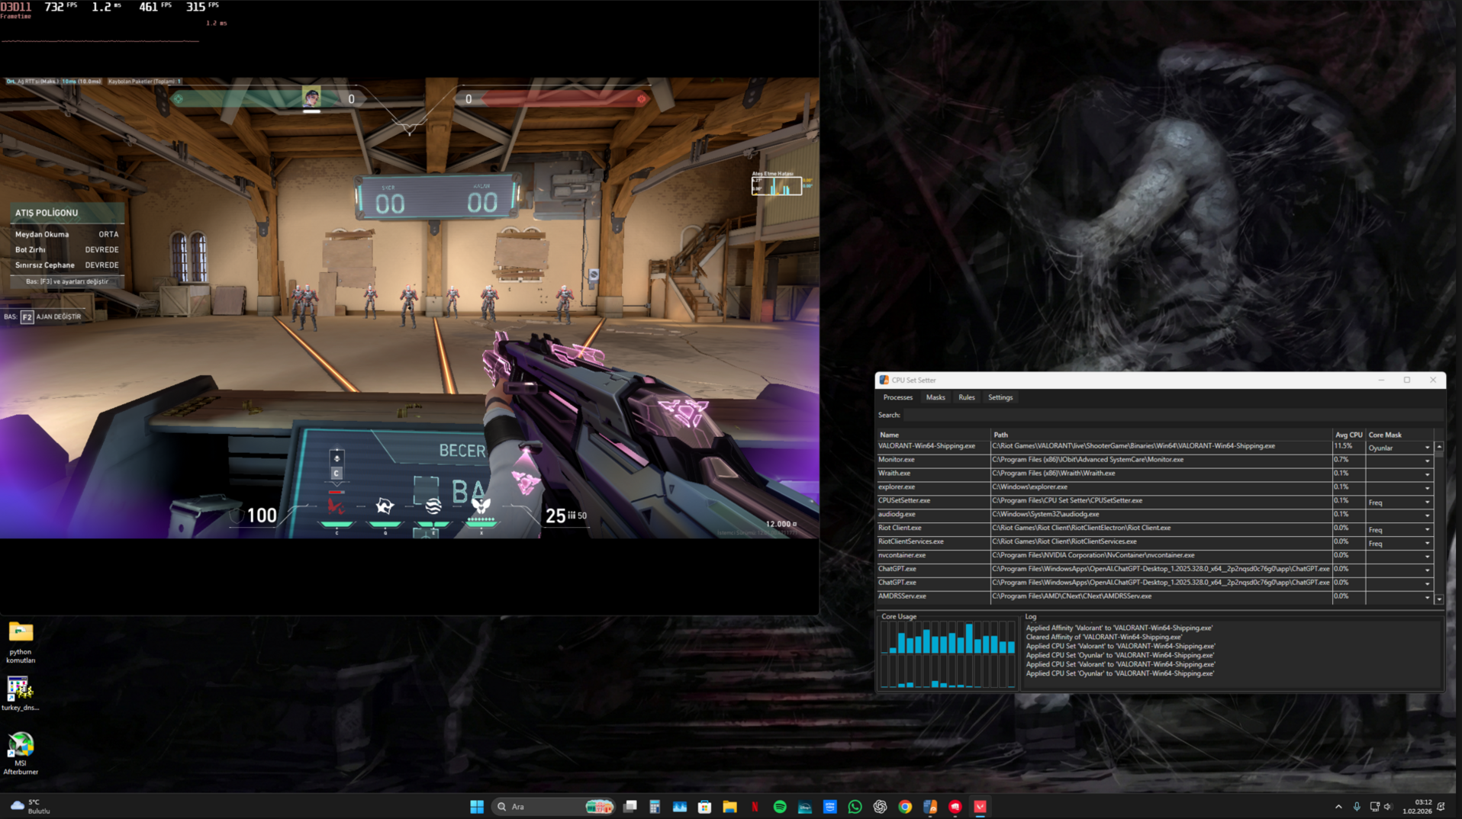This screenshot has height=819, width=1462.
Task: Select the python komutları desktop folder
Action: [x=21, y=642]
